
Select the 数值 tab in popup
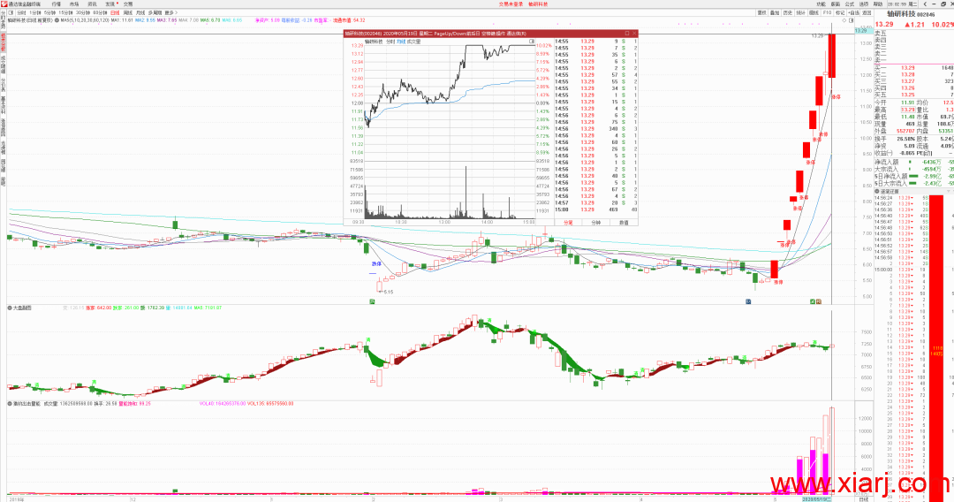[624, 223]
